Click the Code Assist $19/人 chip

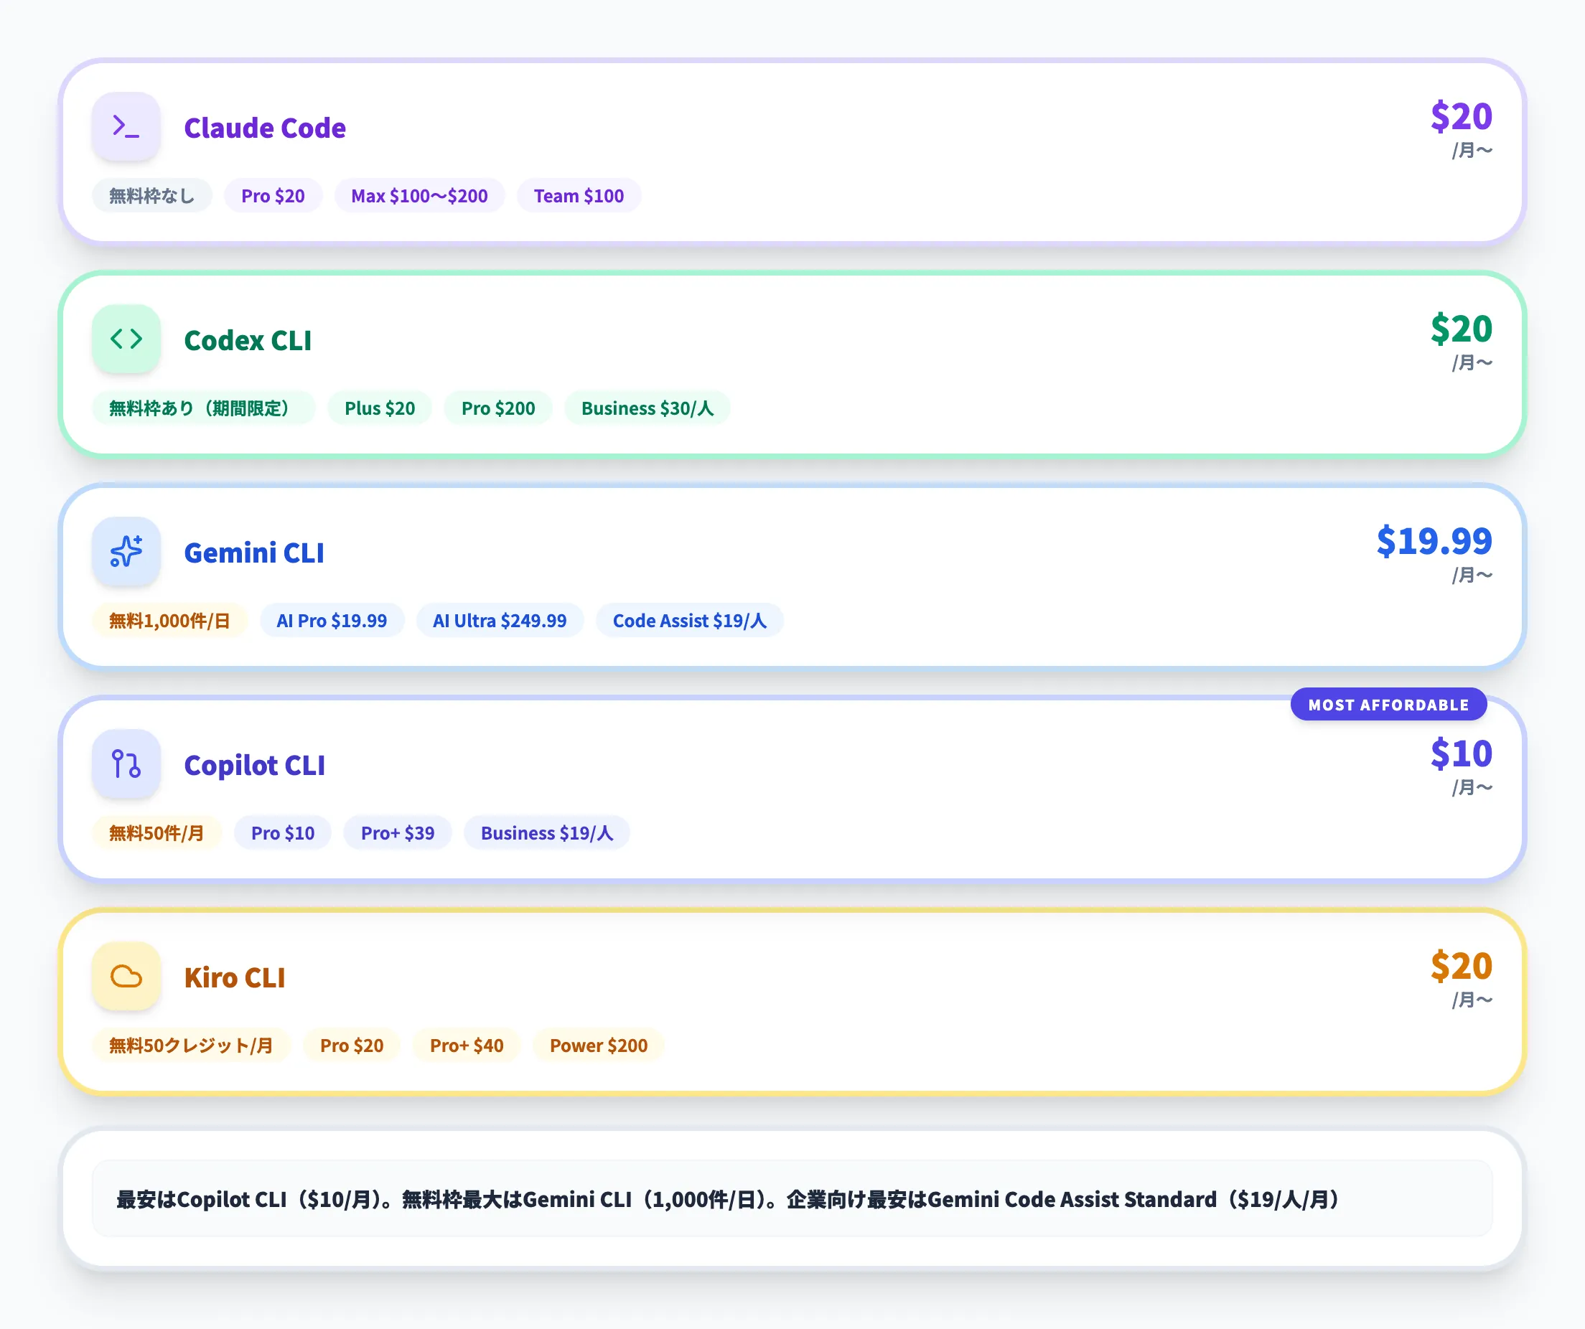689,621
